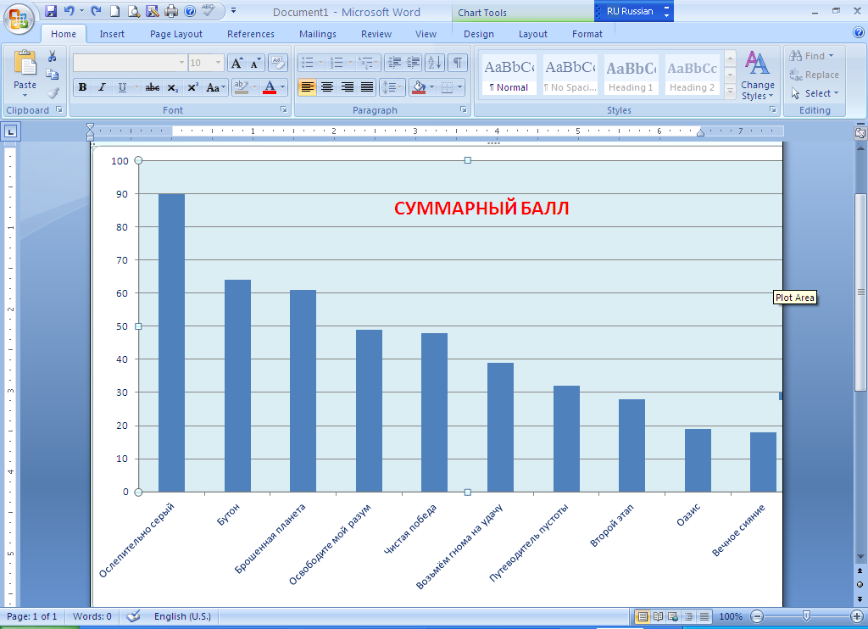The width and height of the screenshot is (868, 629).
Task: Click the Cut scissors icon
Action: pyautogui.click(x=53, y=56)
